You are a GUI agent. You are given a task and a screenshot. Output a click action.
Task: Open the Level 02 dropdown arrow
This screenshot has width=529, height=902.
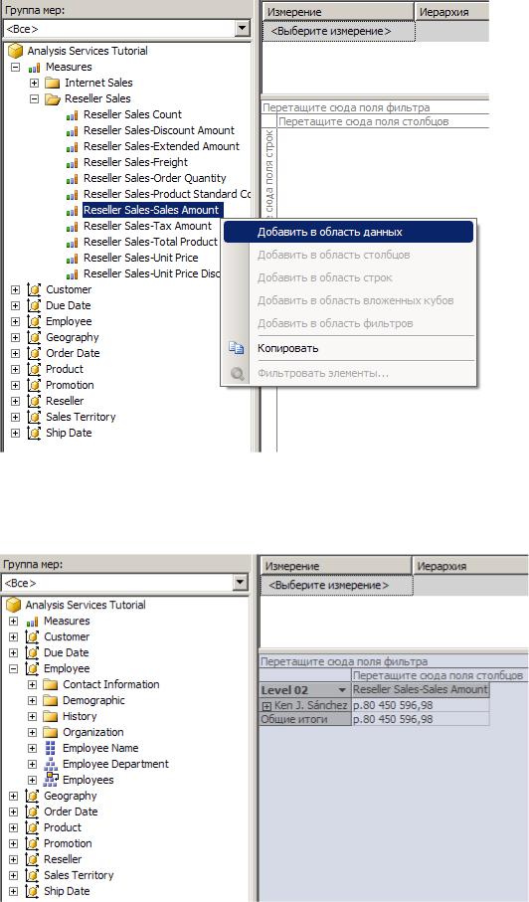[x=343, y=690]
